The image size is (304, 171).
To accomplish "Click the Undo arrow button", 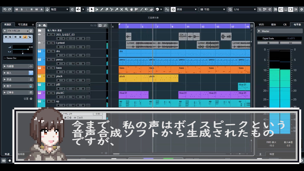I will pyautogui.click(x=5, y=9).
